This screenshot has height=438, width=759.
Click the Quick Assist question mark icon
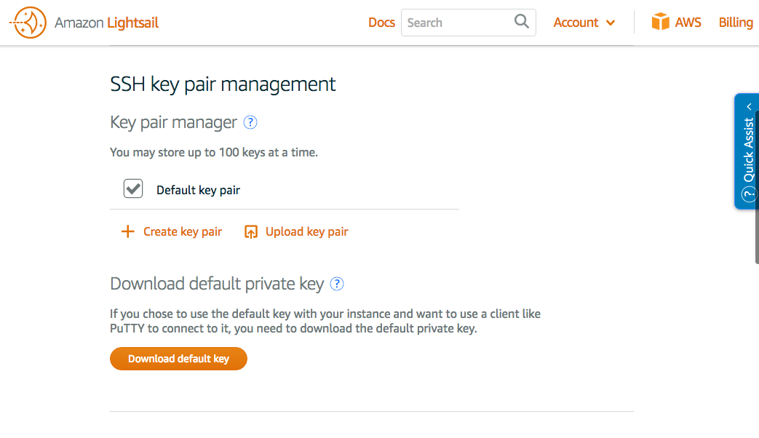click(748, 195)
